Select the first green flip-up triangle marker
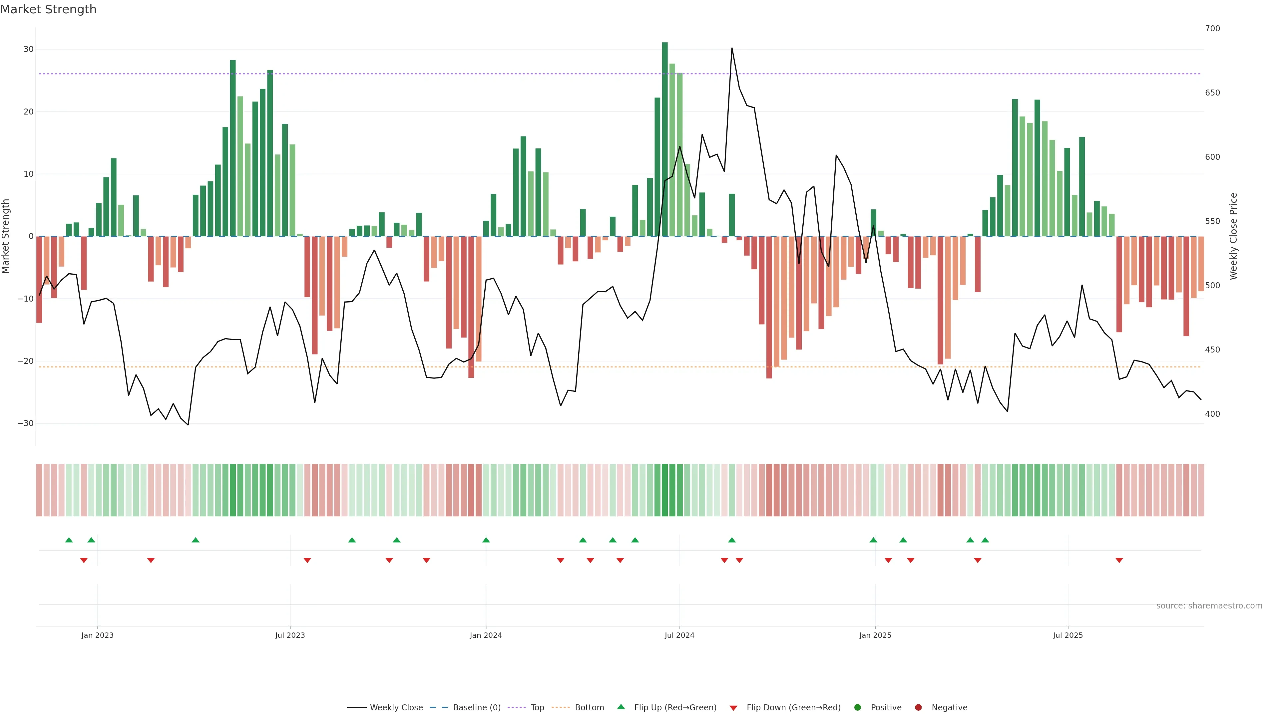The width and height of the screenshot is (1279, 719). click(69, 540)
